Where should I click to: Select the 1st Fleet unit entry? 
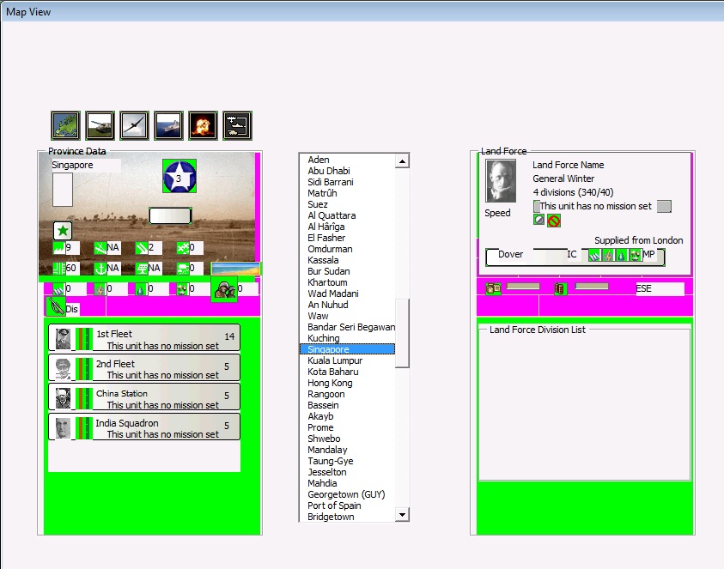(144, 338)
